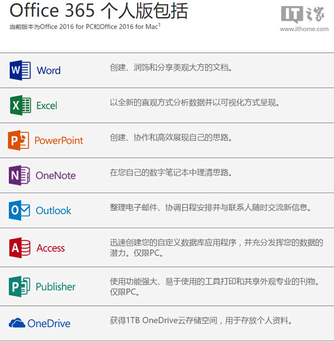Click the subtitle mentioning Office 2016 for Mac

pyautogui.click(x=85, y=27)
